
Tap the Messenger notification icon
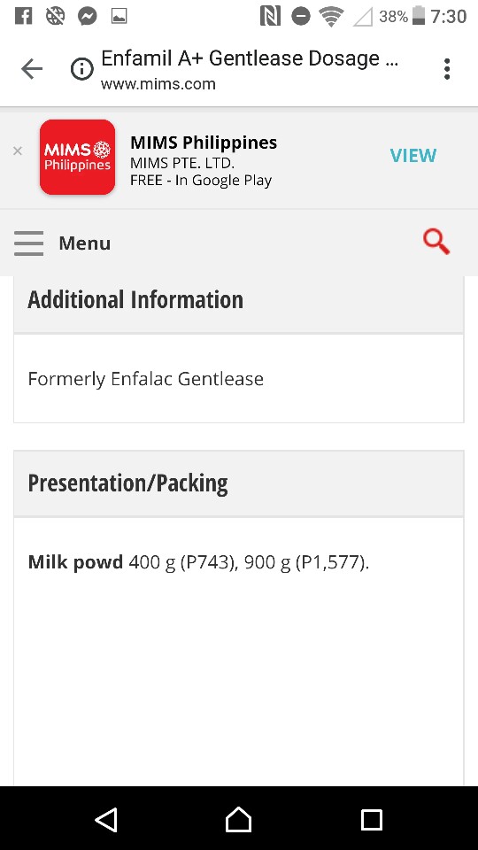tap(88, 16)
